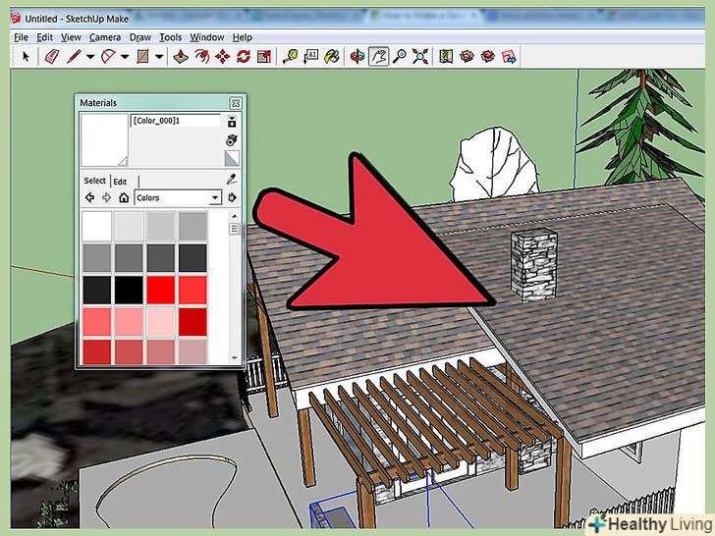Open the File menu
Screen dimensions: 715x536
(21, 37)
